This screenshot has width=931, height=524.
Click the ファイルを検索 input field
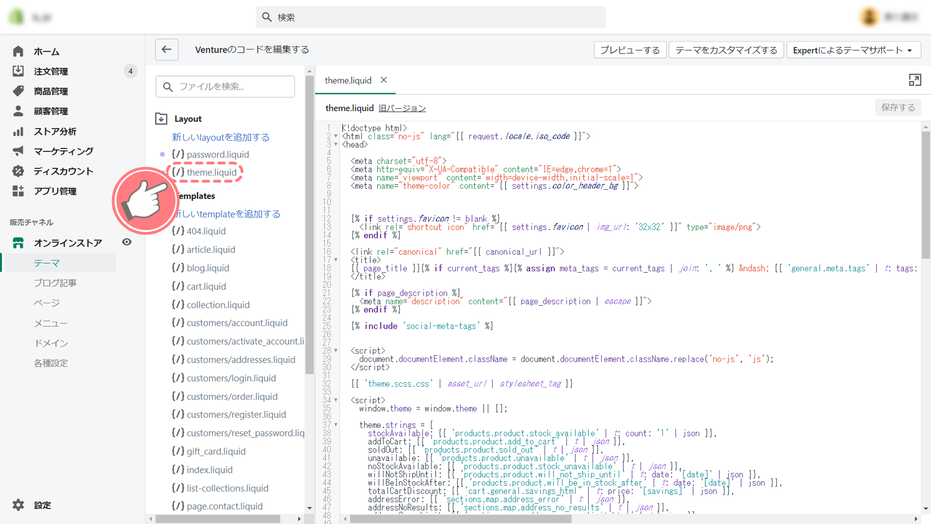click(x=225, y=87)
